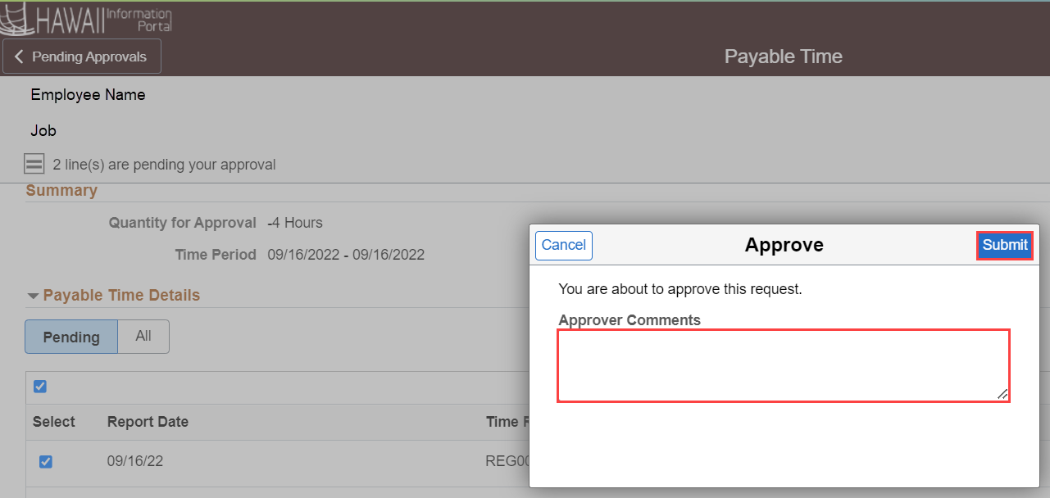Toggle the select-all checkbox in the table header
This screenshot has width=1050, height=498.
point(40,386)
